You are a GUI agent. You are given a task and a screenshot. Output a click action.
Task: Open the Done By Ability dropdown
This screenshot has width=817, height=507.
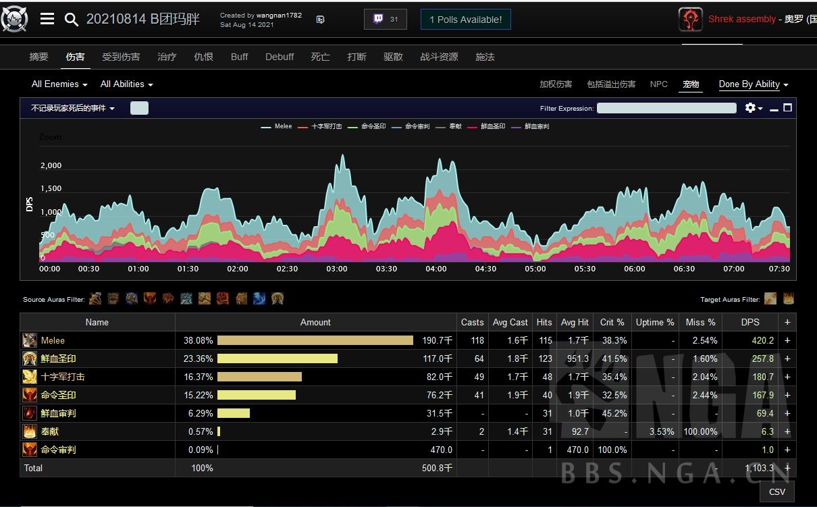click(754, 84)
